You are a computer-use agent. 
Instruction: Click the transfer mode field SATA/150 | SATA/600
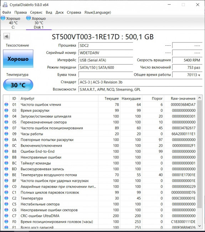point(106,67)
